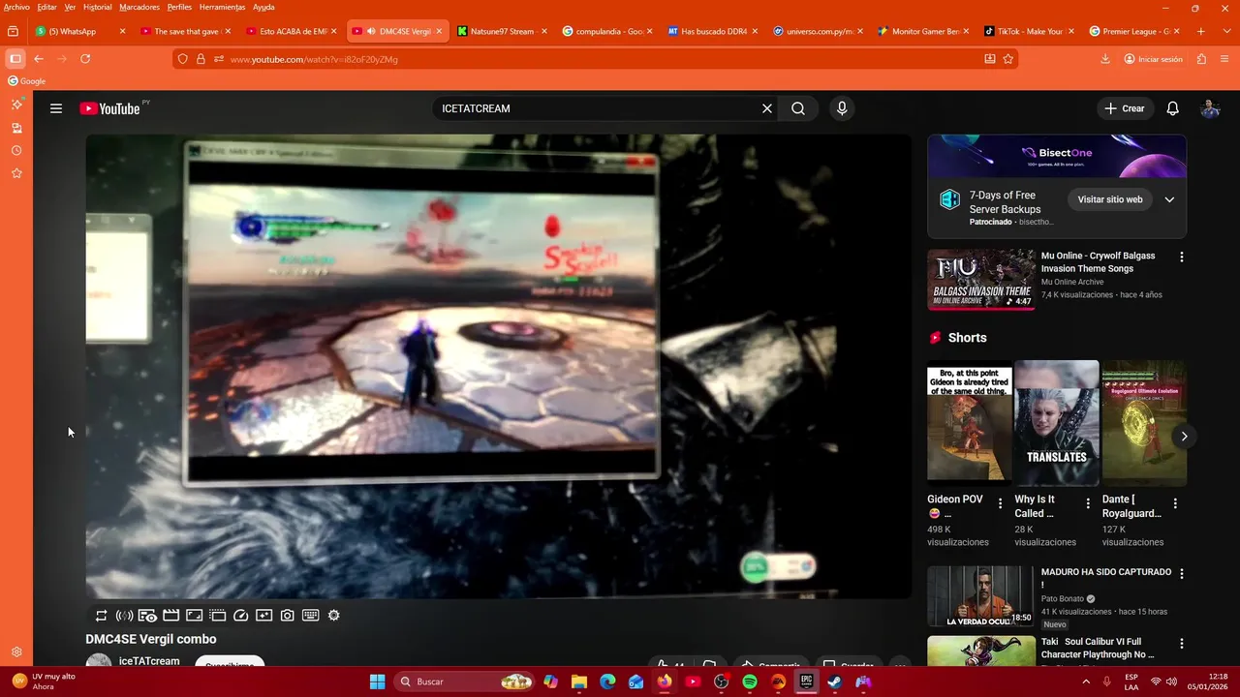Open MADURO HA SIDO CAPTURADO video title
Screen dimensions: 1240x697
click(x=1106, y=578)
